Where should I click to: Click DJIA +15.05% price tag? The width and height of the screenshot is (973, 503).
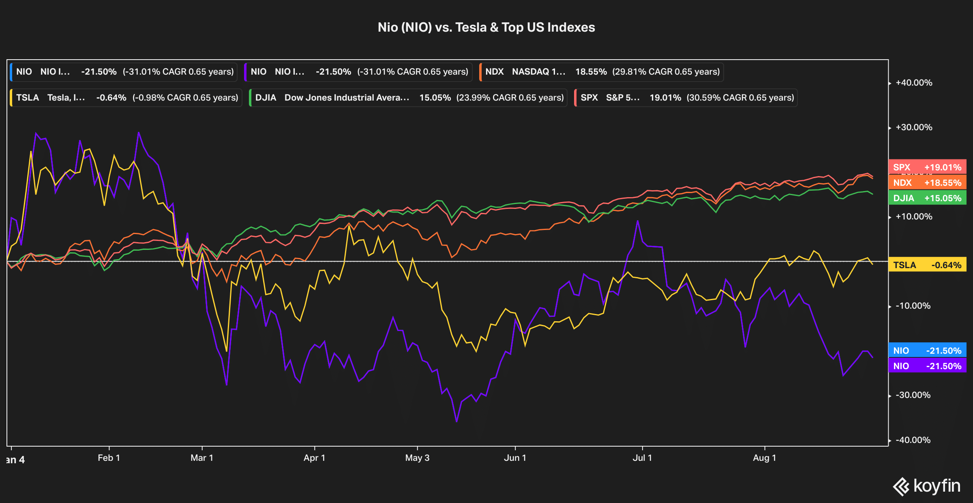[927, 198]
